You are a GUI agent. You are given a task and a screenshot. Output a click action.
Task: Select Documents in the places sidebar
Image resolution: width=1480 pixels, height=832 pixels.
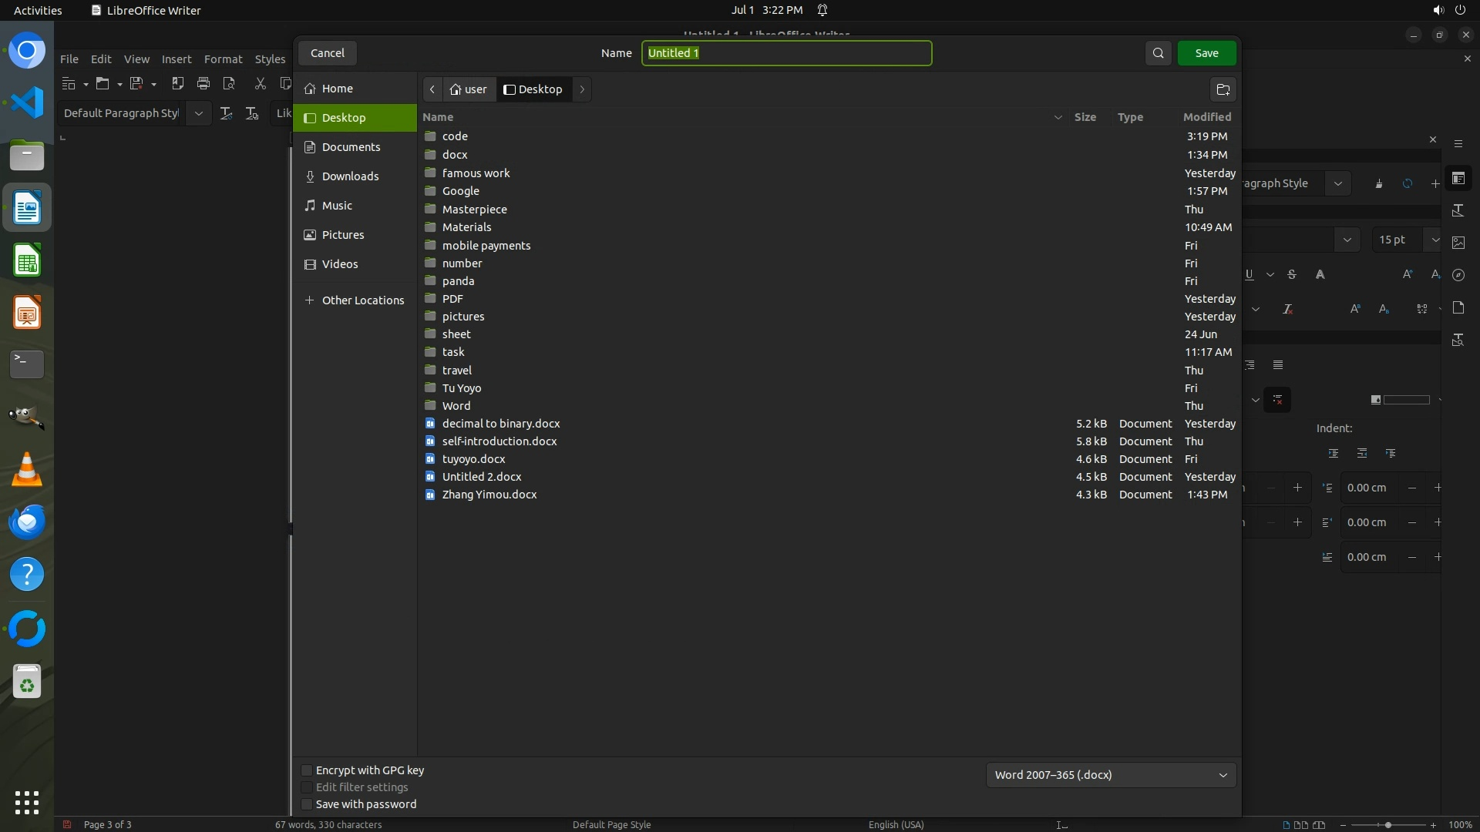click(x=351, y=147)
